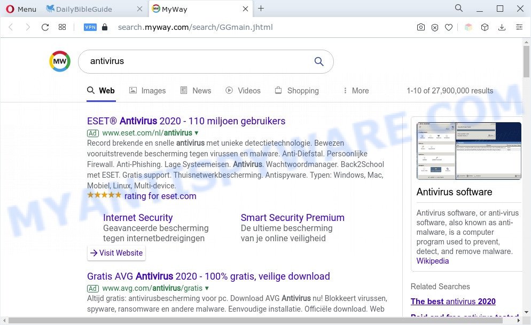Click www.avg.com/antivirus/gratis green URL
This screenshot has width=531, height=325.
(x=152, y=288)
